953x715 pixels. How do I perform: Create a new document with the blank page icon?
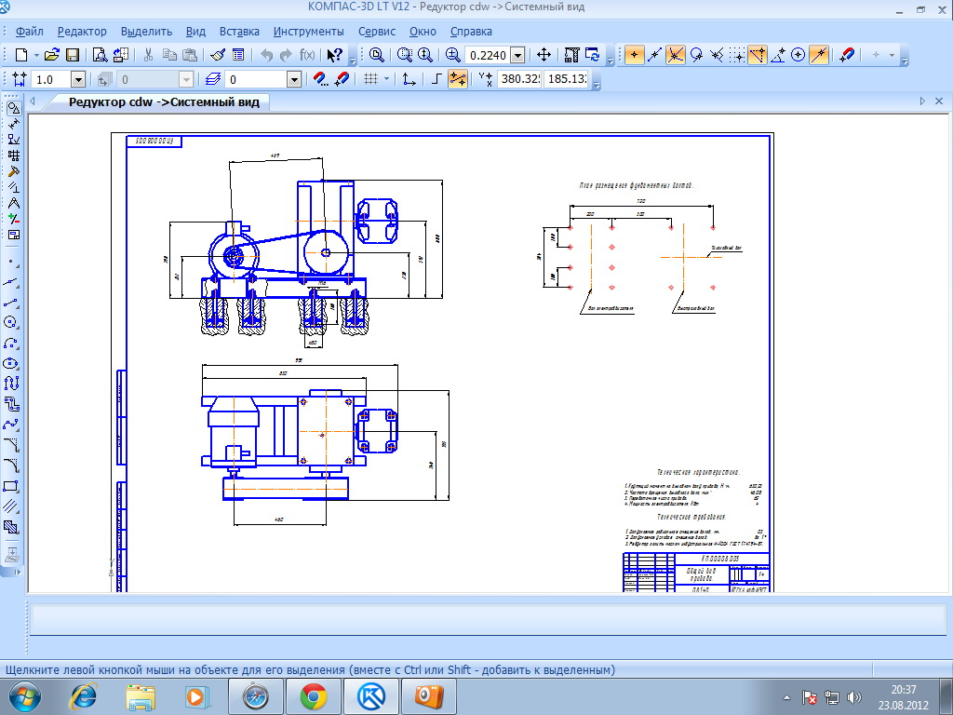click(21, 55)
